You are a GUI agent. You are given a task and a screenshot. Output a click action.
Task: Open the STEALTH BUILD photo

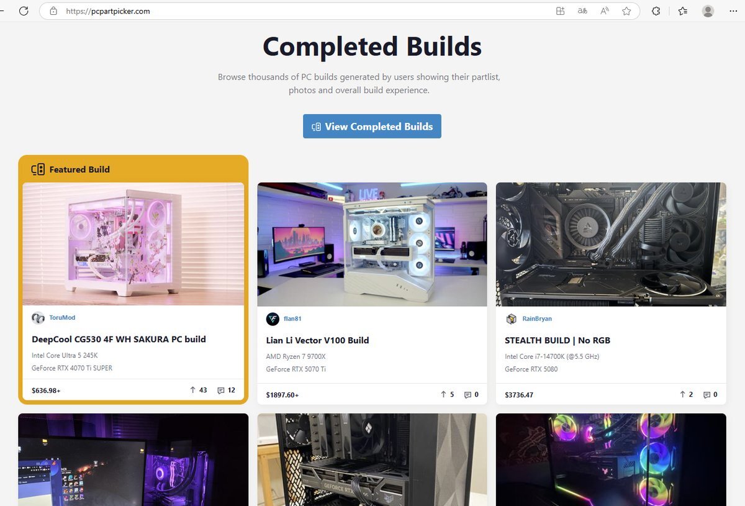611,245
